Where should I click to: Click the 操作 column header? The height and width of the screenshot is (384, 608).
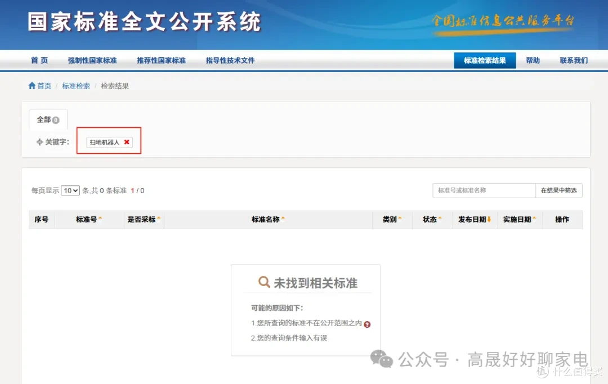(x=562, y=220)
